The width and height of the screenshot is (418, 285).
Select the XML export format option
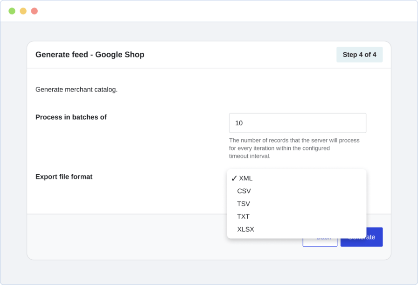coord(297,178)
